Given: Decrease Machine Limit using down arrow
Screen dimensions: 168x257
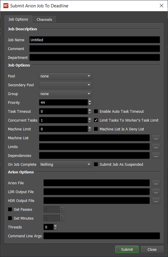Looking at the screenshot, I should 90,131.
